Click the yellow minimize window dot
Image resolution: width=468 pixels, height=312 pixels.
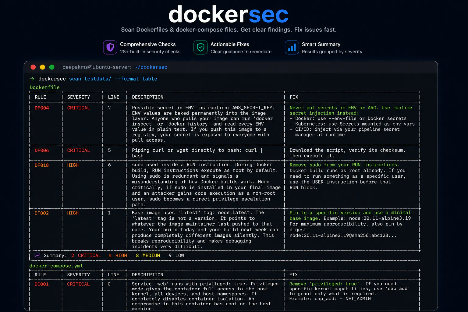coord(42,67)
